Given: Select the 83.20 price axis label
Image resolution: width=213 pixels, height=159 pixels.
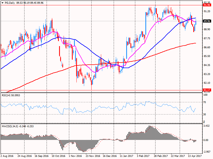Looking at the screenshot, I should point(207,74).
